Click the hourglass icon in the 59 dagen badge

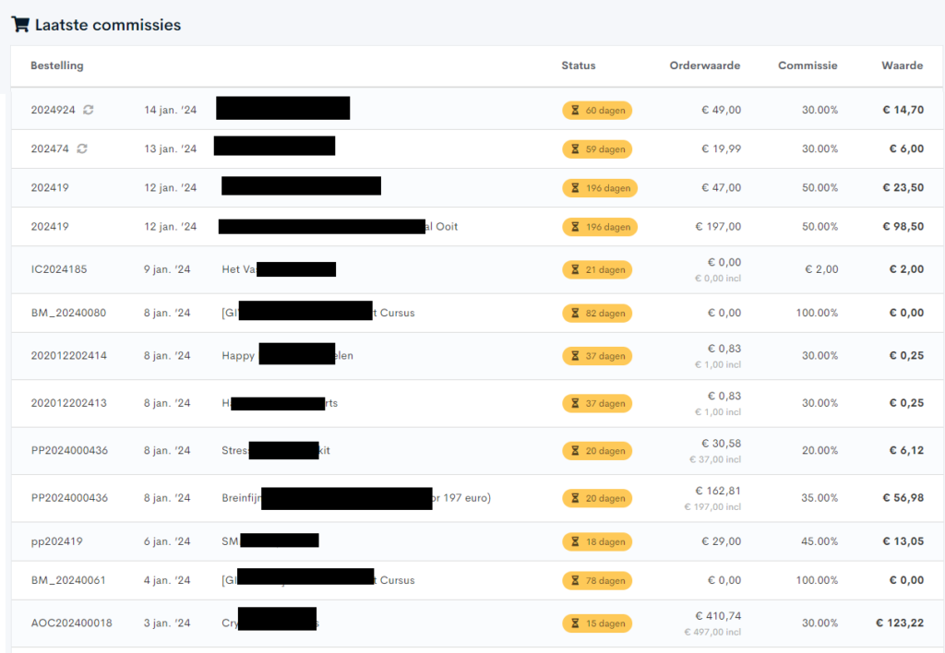(575, 149)
